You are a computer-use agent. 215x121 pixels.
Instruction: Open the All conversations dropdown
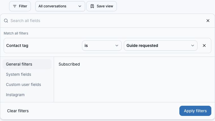point(60,6)
